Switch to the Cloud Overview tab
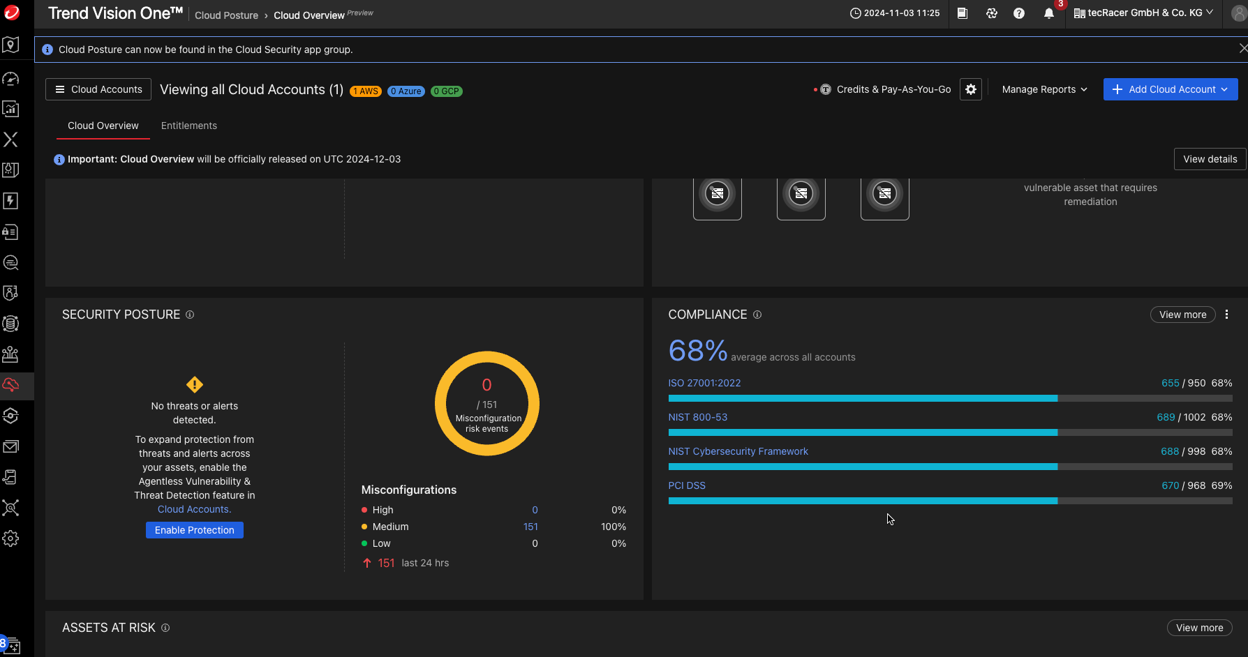This screenshot has height=657, width=1248. coord(103,126)
